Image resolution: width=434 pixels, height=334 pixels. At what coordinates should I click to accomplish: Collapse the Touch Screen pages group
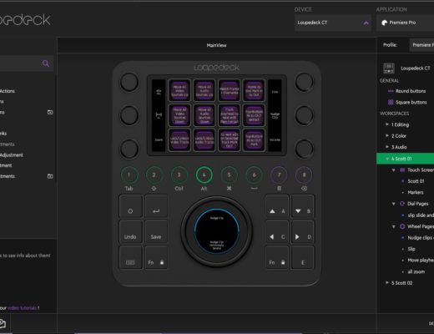(393, 170)
